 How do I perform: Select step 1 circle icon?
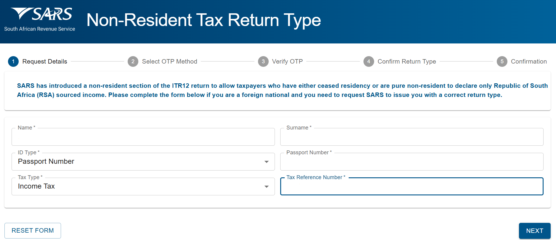tap(13, 61)
